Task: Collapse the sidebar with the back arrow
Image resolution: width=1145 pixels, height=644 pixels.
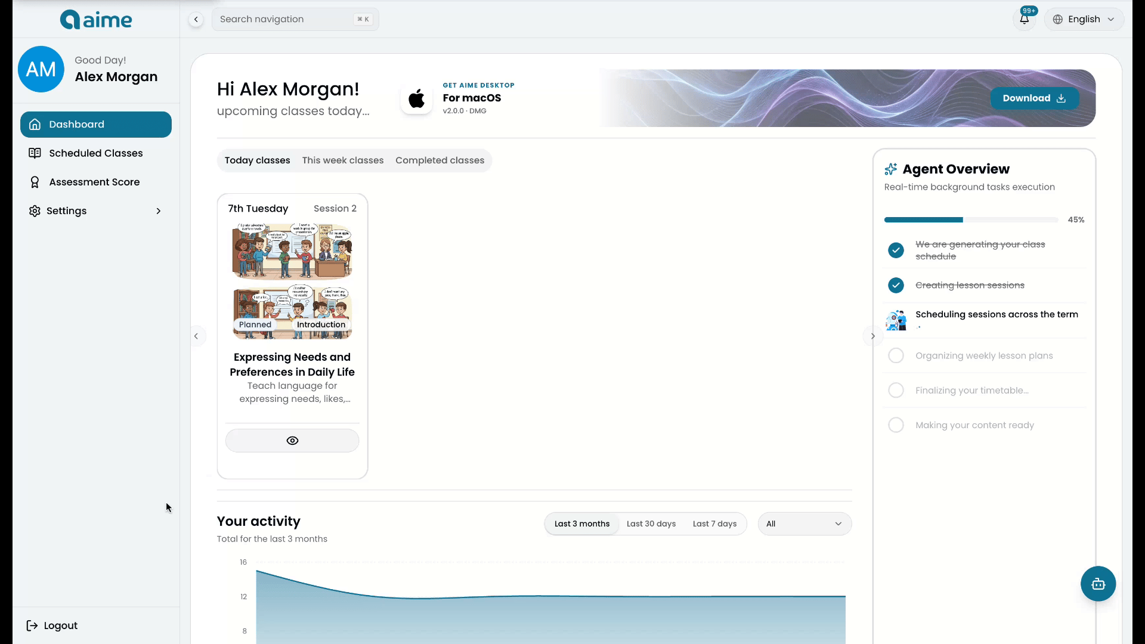Action: coord(196,19)
